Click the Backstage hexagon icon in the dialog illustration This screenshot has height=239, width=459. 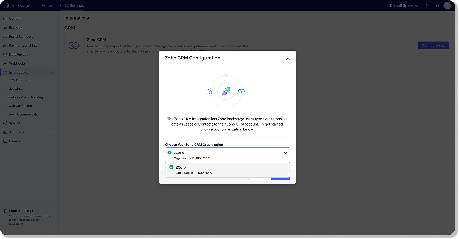(210, 91)
